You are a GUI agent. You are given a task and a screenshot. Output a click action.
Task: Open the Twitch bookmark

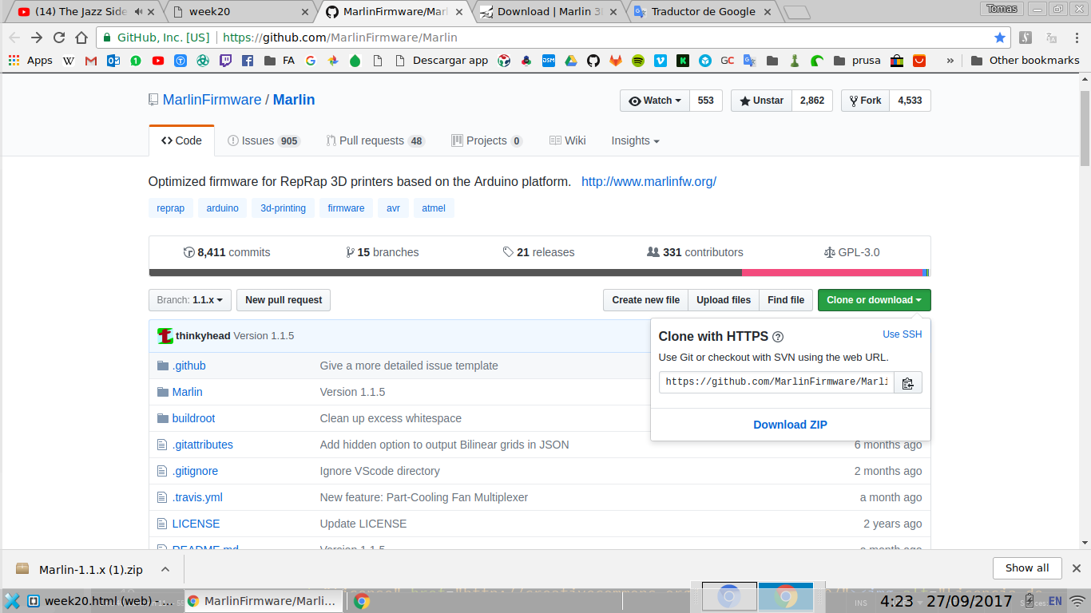tap(225, 61)
